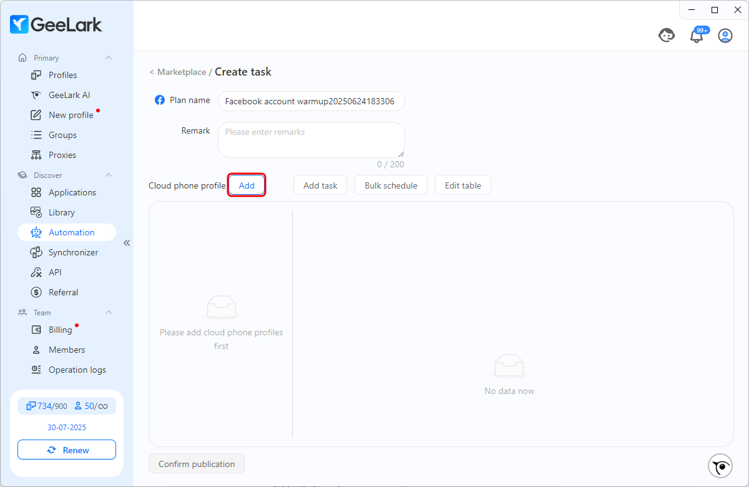
Task: Open the Proxies menu item
Action: [x=67, y=155]
